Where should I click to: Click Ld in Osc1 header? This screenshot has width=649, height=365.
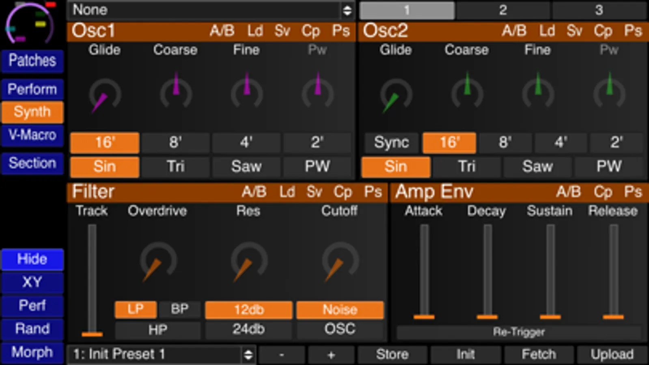[255, 31]
